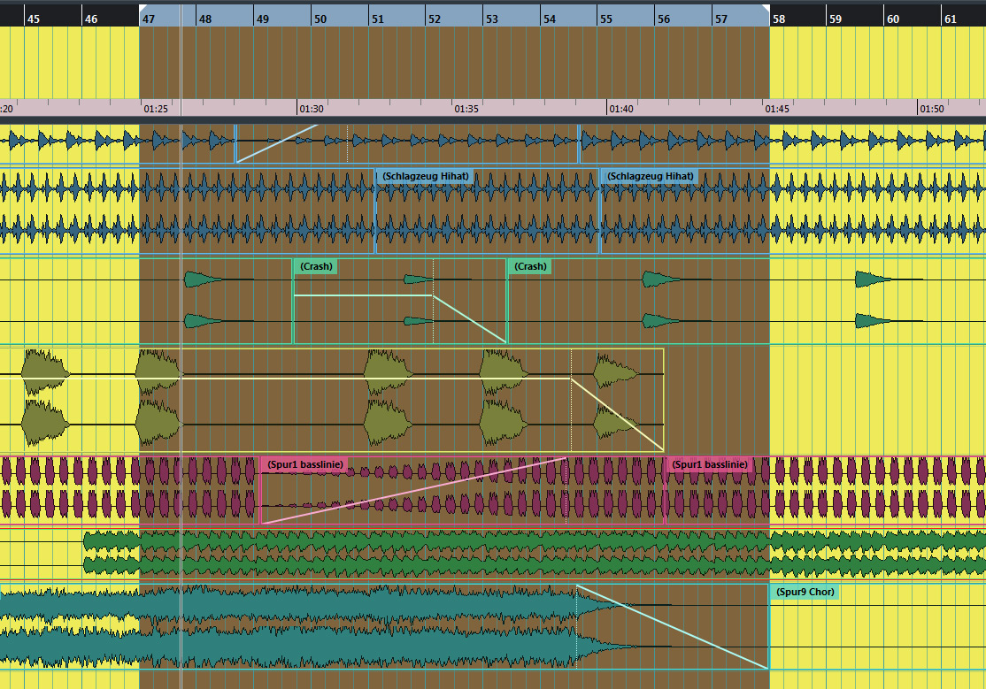Select the Schlagzeug Hihat event starting at bar 51
Screen dimensions: 986x689
point(488,211)
